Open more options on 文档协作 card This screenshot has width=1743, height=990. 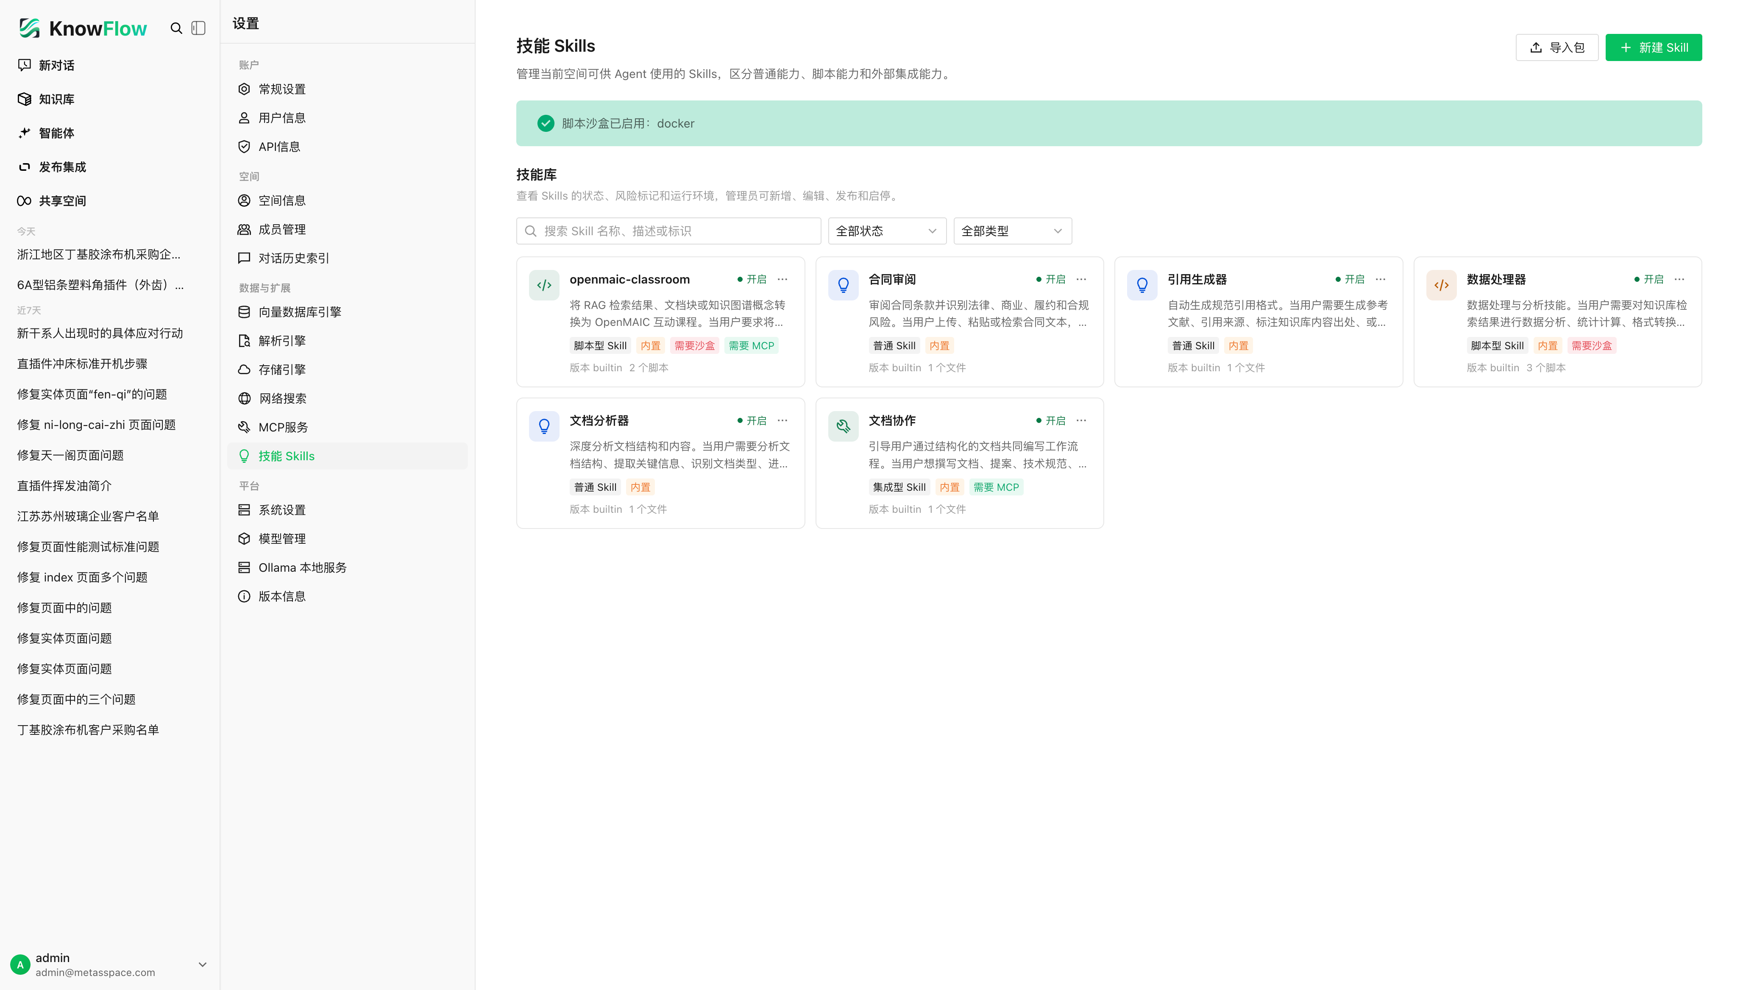coord(1081,421)
